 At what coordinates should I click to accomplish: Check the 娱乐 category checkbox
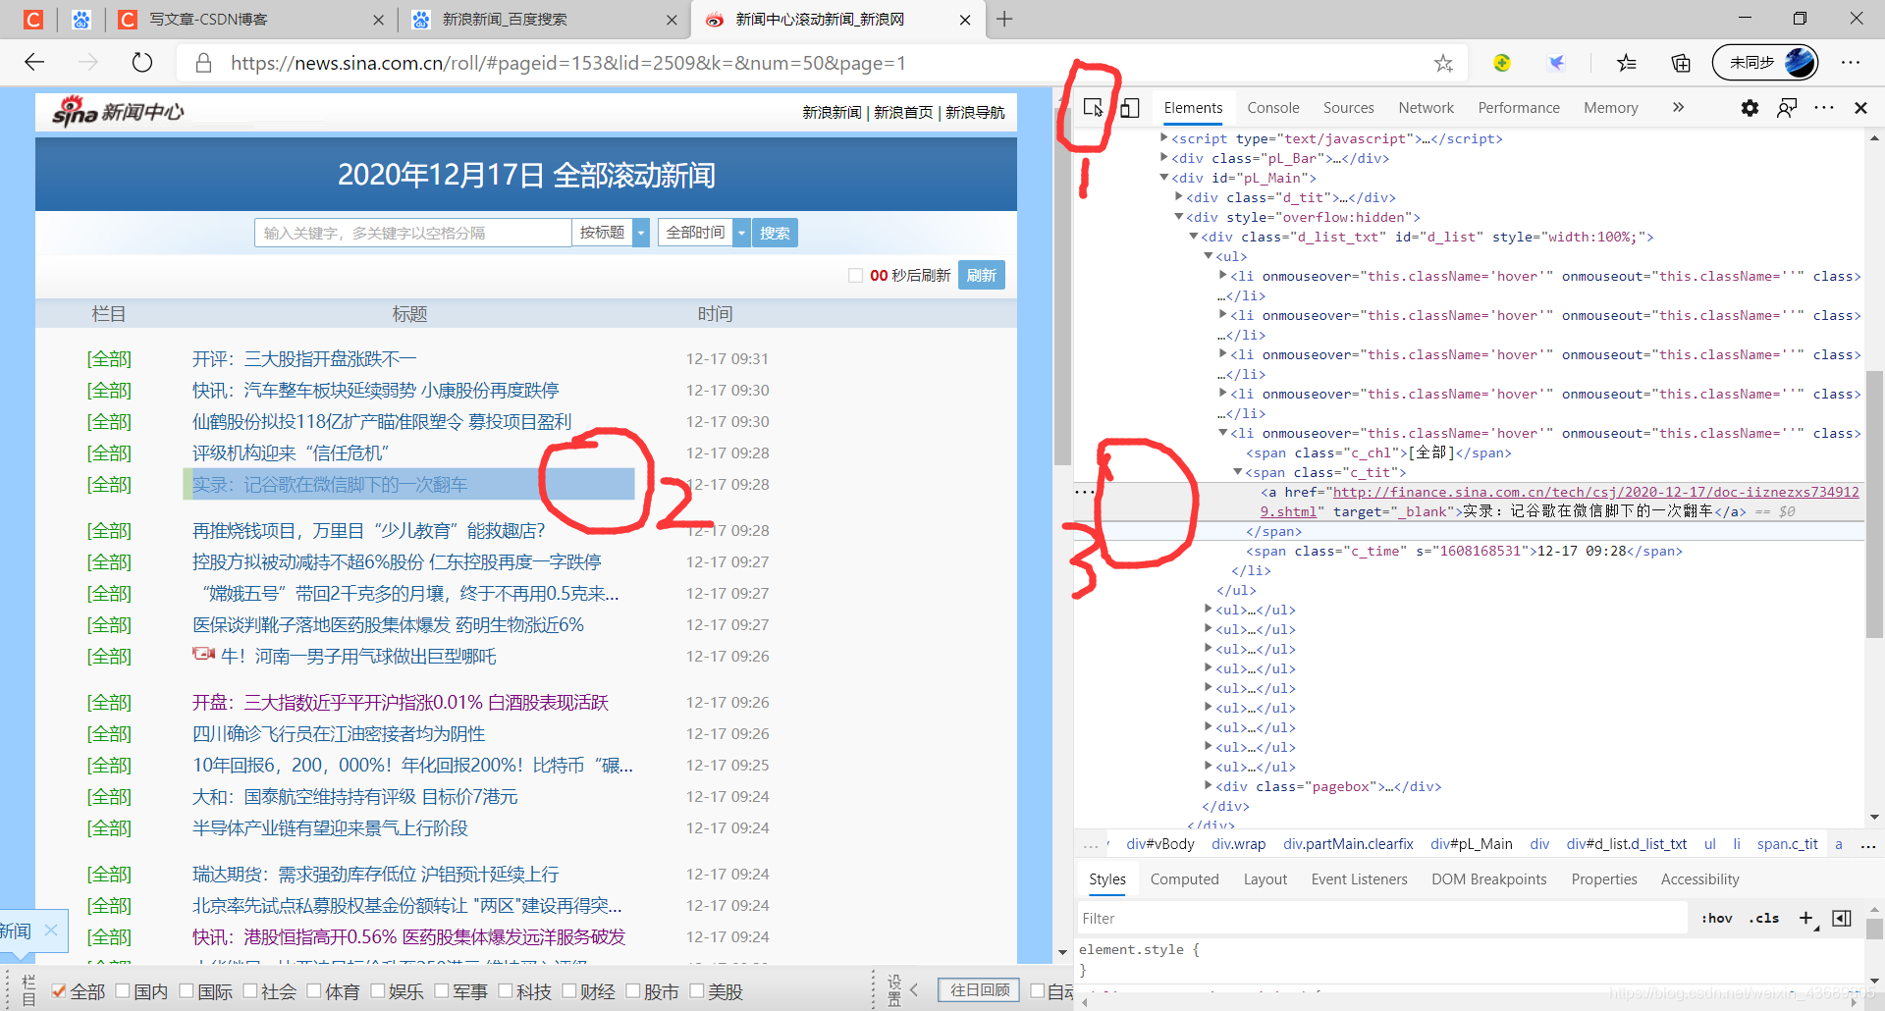pyautogui.click(x=378, y=990)
